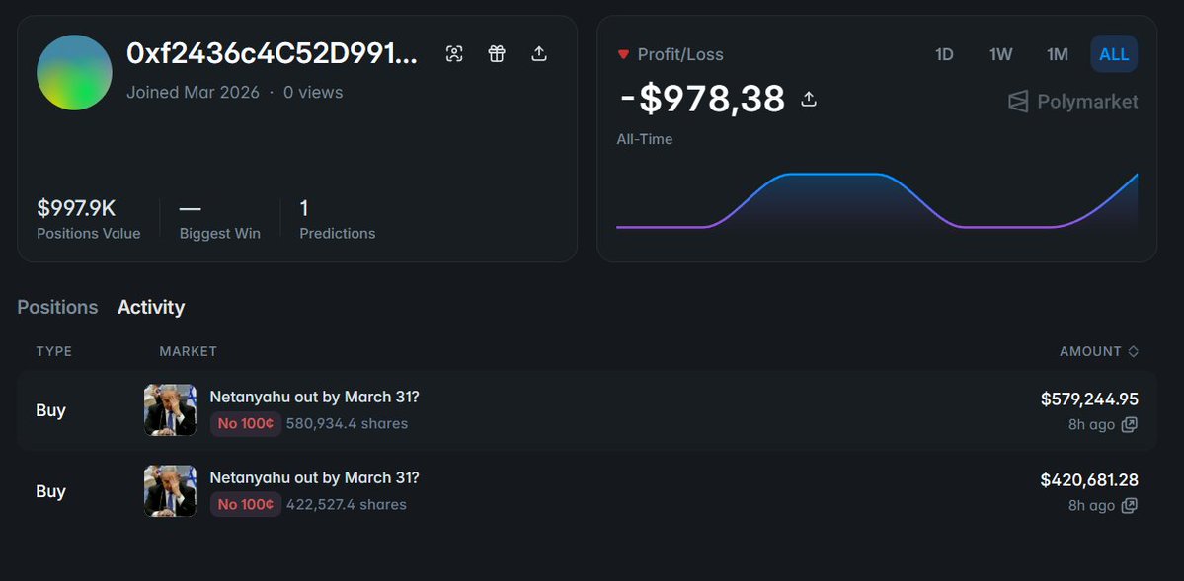Click the 580,934.4 shares text
Screen dimensions: 1184x581
coord(348,424)
